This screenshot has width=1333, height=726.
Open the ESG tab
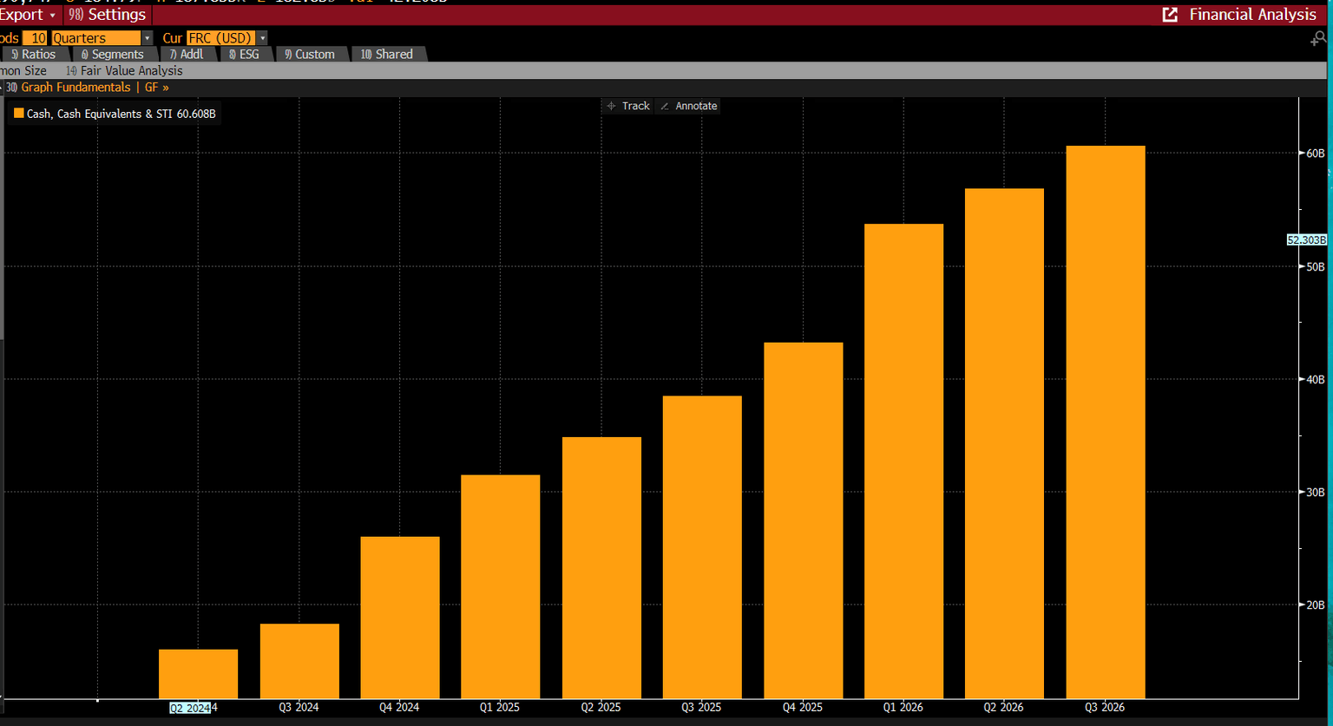[x=244, y=54]
